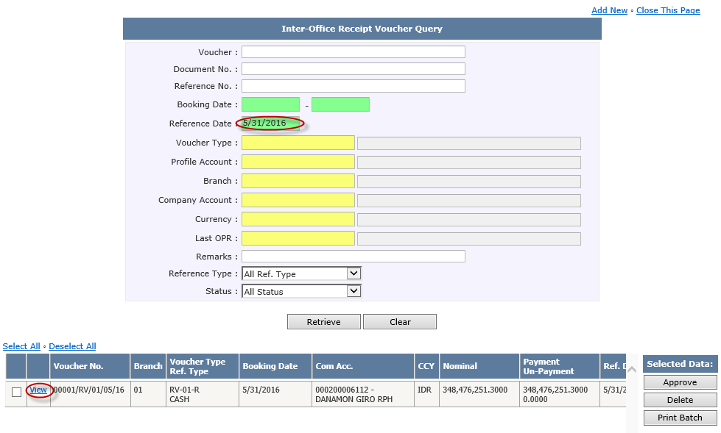Click the Select All link
This screenshot has width=721, height=433.
pyautogui.click(x=21, y=346)
